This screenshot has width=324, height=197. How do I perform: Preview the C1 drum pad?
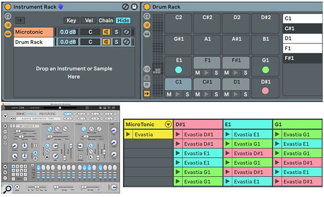coord(178,94)
